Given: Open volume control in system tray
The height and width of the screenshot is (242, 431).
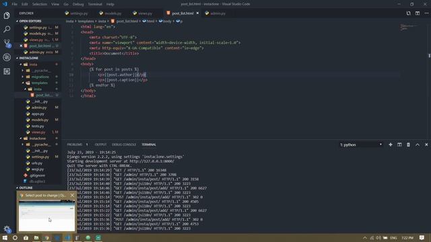Looking at the screenshot, I should 378,237.
